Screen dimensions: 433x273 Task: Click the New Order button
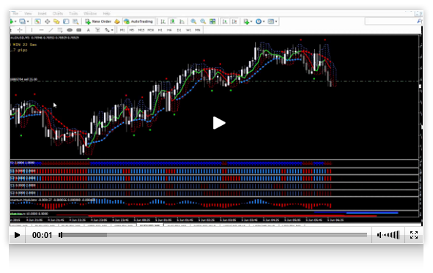(98, 21)
